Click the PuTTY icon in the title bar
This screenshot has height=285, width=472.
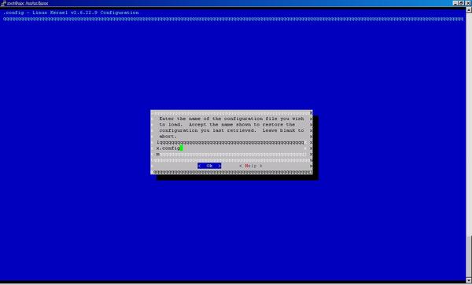click(3, 3)
